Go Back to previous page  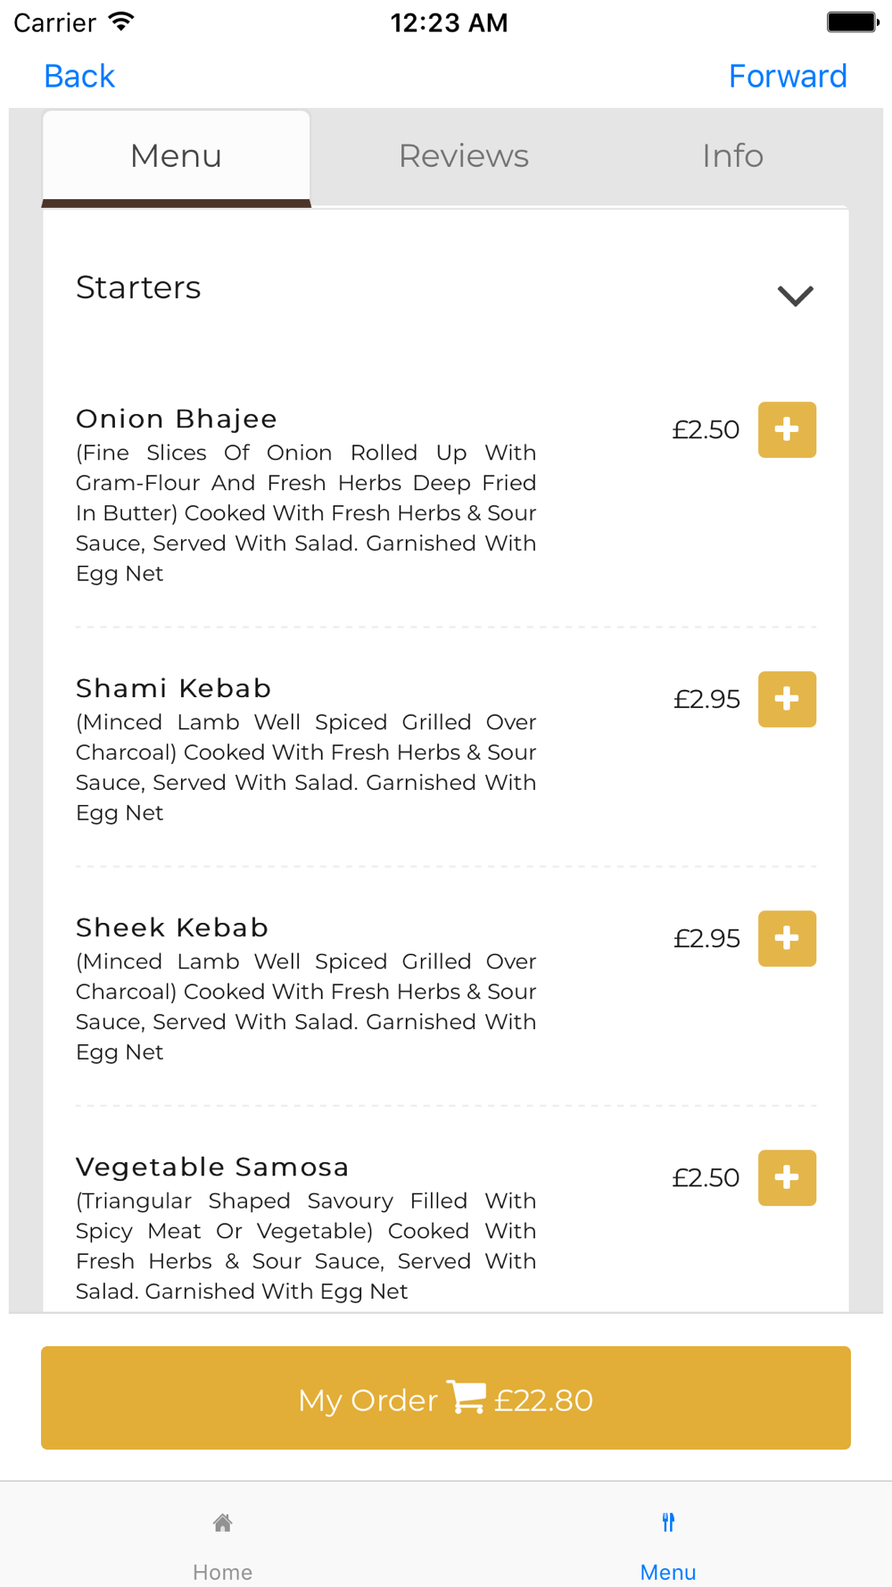click(79, 77)
